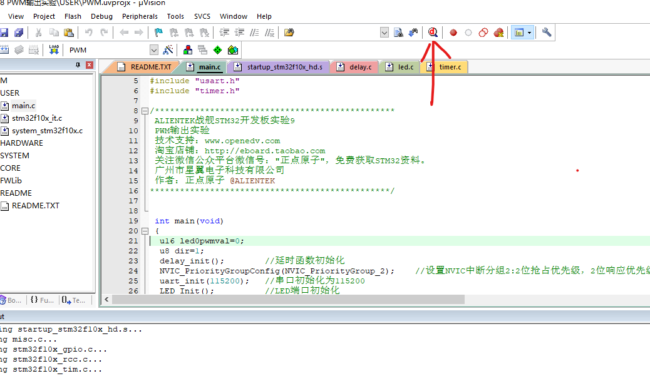This screenshot has height=376, width=650.
Task: Open the Window menu
Action: tap(234, 16)
